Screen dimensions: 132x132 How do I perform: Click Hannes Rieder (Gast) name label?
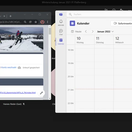pyautogui.click(x=12, y=104)
